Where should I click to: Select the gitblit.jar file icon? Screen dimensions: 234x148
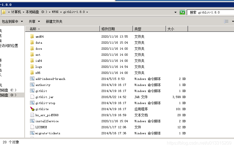(32, 97)
